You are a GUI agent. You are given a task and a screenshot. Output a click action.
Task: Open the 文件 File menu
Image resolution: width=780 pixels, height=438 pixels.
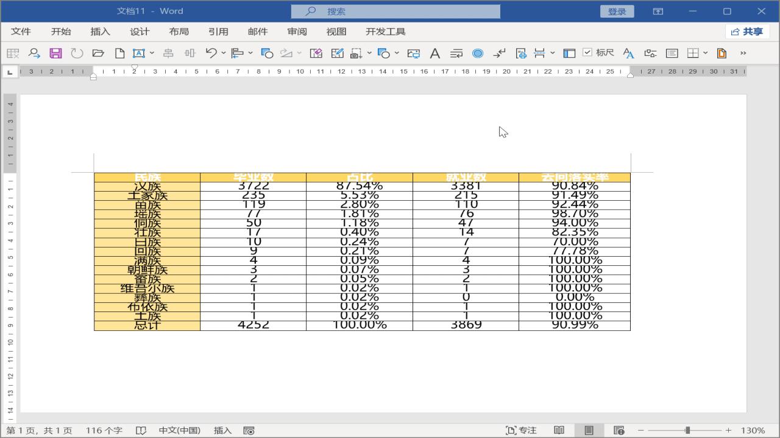point(21,32)
